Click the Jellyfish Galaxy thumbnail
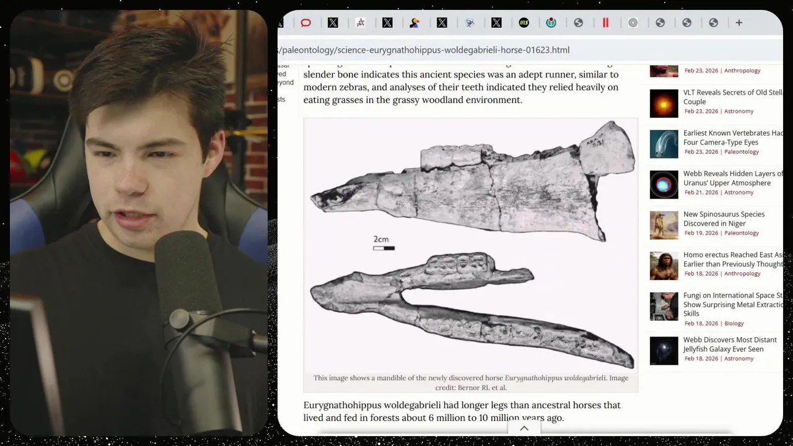Image resolution: width=793 pixels, height=446 pixels. click(x=664, y=351)
